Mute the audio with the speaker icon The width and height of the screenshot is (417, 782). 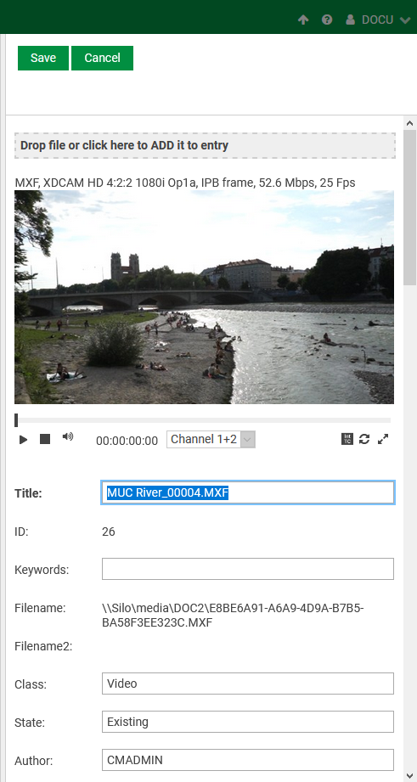(x=68, y=437)
